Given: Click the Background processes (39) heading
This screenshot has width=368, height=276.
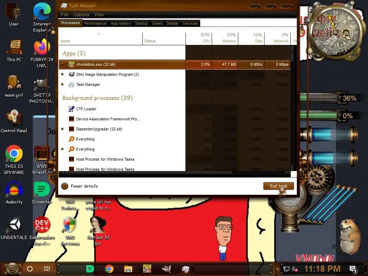Looking at the screenshot, I should [x=97, y=98].
